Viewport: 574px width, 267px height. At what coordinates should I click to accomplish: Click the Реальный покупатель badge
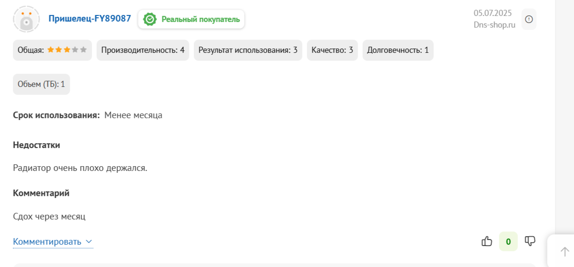[191, 19]
